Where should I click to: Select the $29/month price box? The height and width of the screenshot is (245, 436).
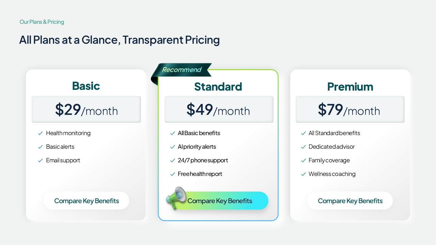click(86, 109)
